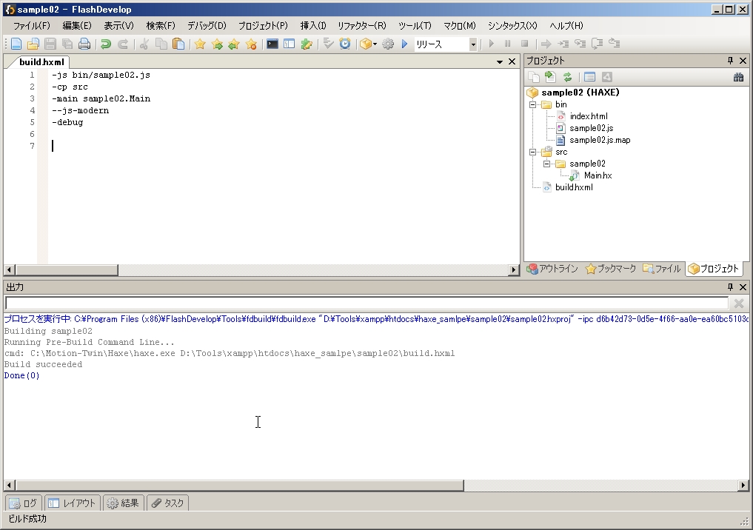
Task: Click the binoculars find icon in project panel
Action: click(739, 77)
